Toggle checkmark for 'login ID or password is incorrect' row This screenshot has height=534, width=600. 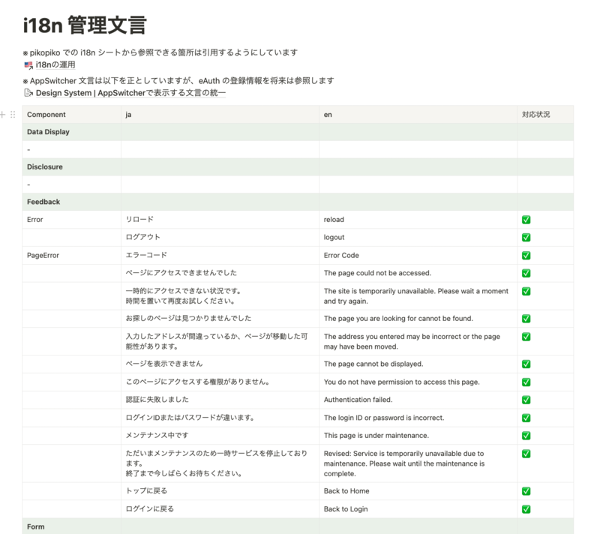coord(526,418)
